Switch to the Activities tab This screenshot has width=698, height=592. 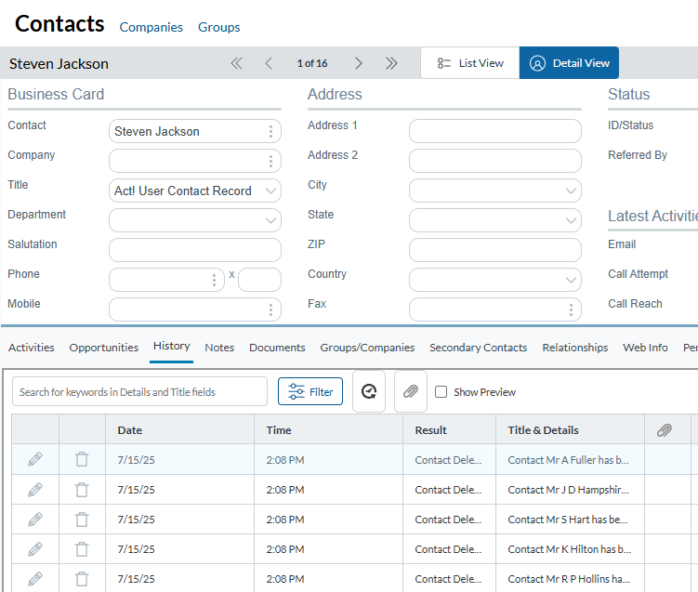point(32,348)
